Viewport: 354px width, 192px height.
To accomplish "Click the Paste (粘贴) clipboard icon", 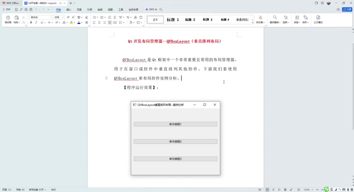I will [x=17, y=17].
